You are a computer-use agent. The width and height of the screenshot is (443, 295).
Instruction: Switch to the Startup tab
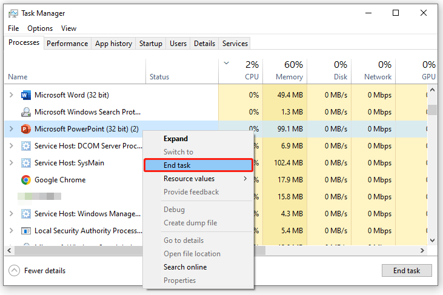150,44
